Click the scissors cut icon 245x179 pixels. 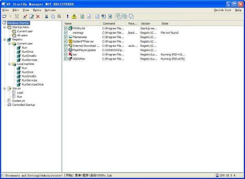[x=47, y=16]
